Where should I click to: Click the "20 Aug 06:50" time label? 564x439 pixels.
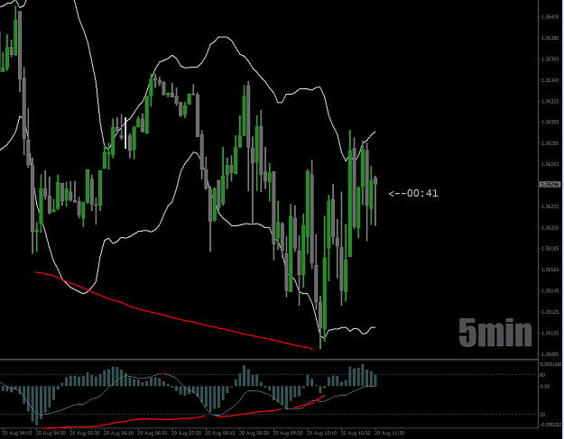153,434
